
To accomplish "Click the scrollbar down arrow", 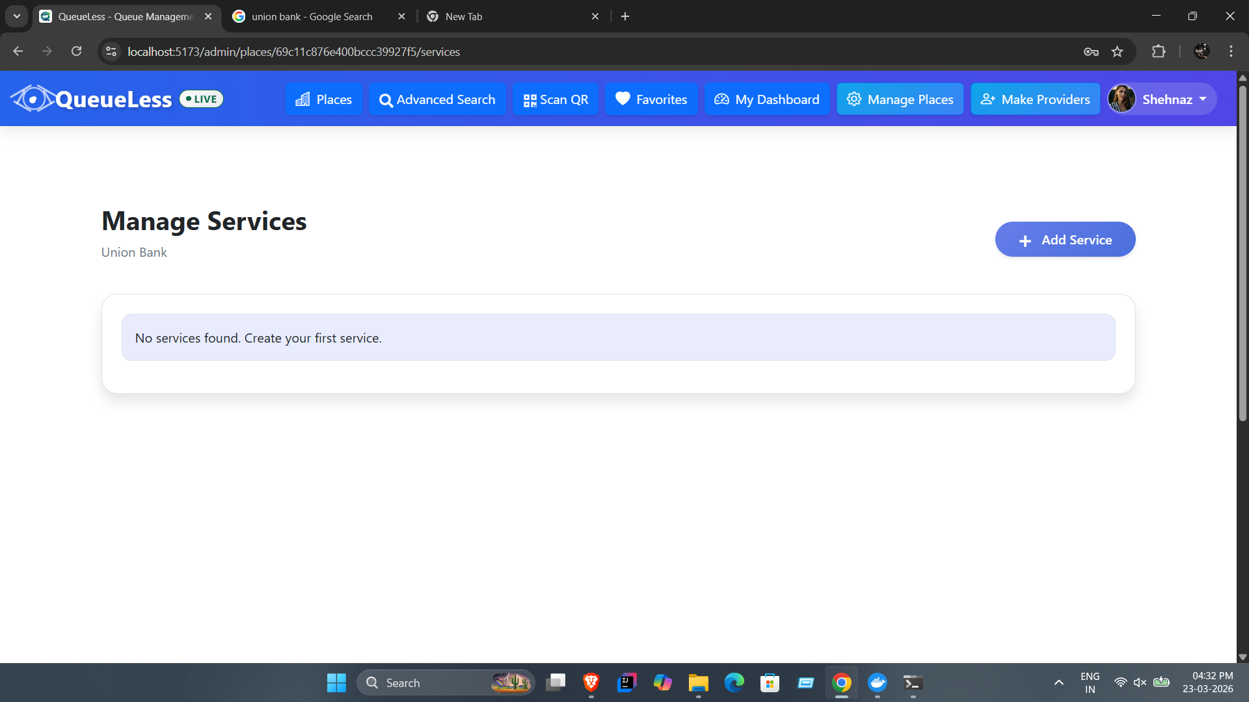I will tap(1242, 657).
